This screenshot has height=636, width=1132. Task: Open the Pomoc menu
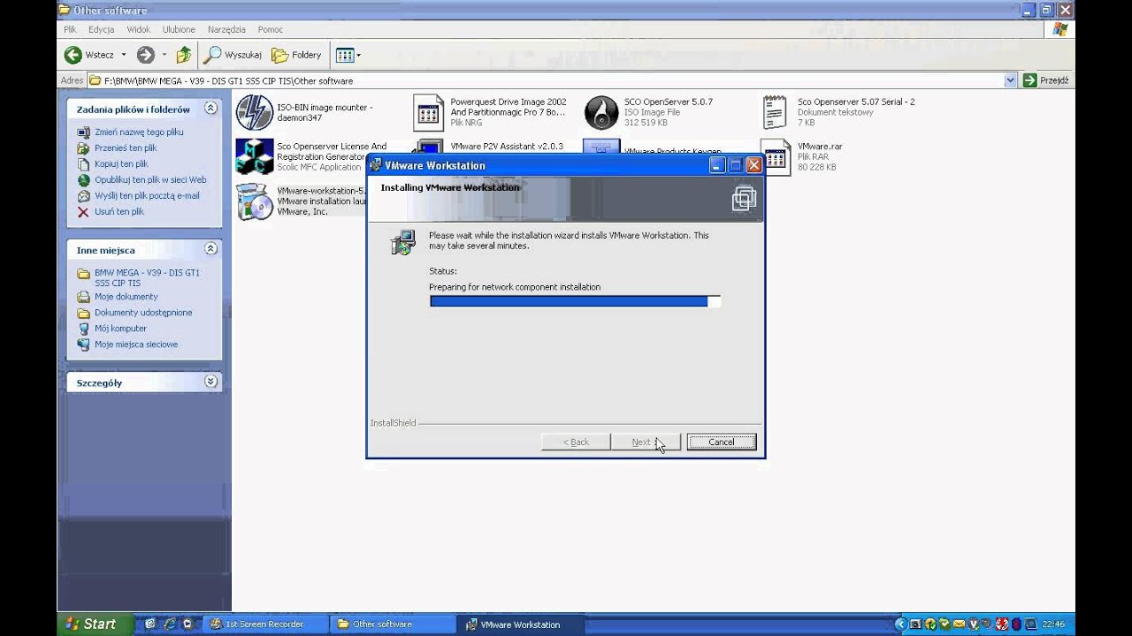coord(271,29)
